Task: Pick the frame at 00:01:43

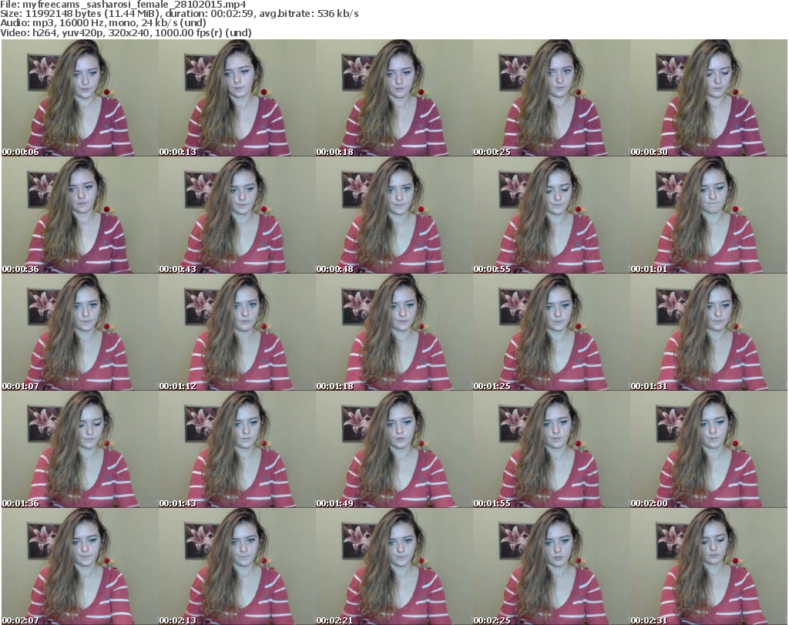Action: click(x=237, y=449)
